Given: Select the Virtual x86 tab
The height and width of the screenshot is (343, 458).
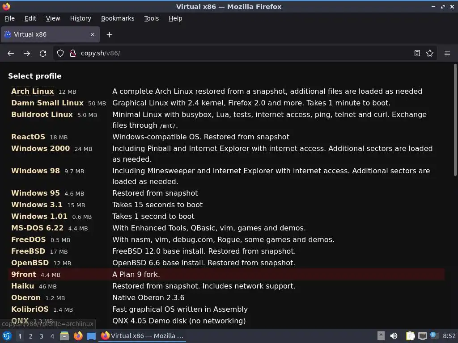Looking at the screenshot, I should (50, 34).
